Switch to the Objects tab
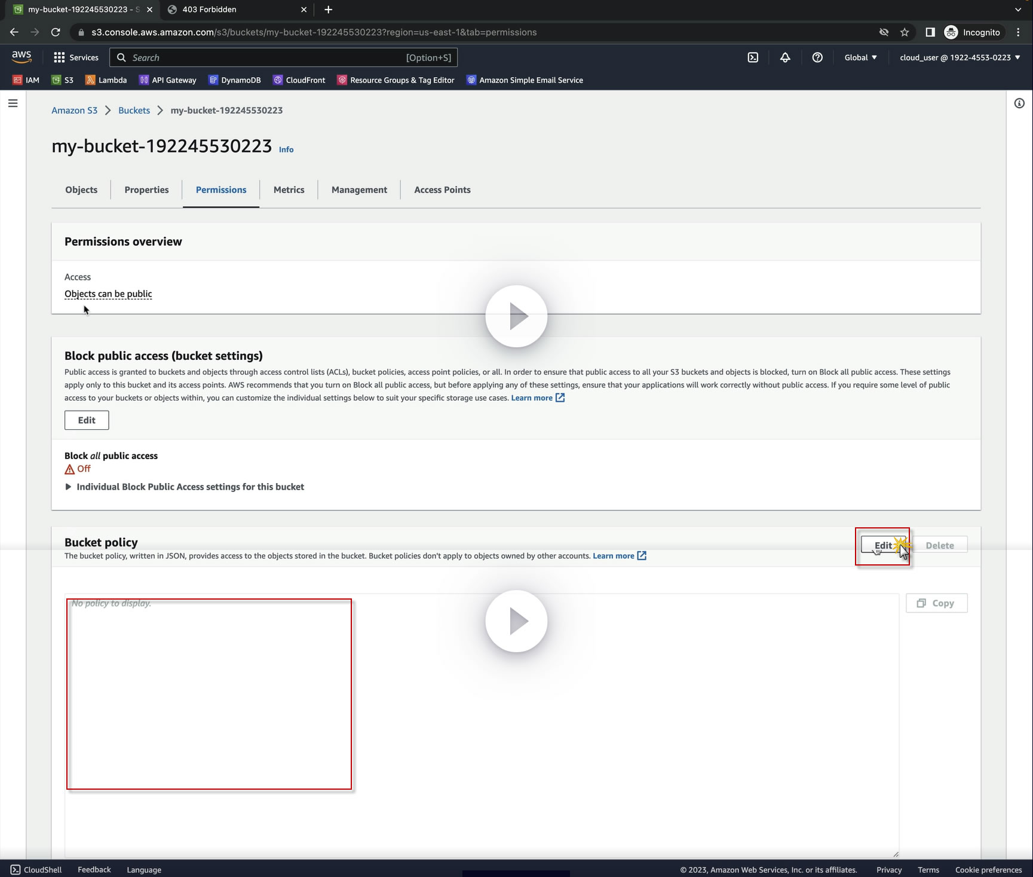 pyautogui.click(x=81, y=190)
